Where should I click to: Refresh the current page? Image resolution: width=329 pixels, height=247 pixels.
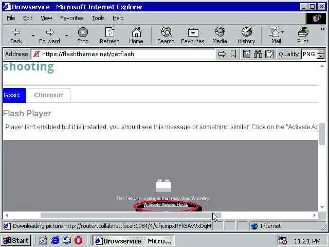coord(109,36)
